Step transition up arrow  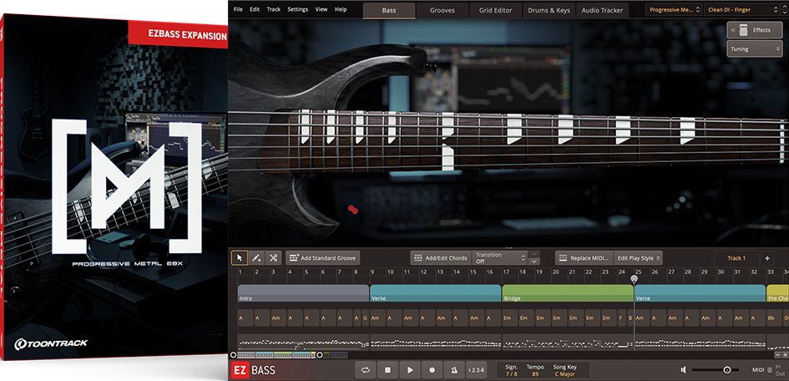(534, 254)
